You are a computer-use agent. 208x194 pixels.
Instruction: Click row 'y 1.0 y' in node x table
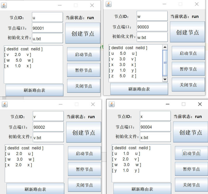[126, 170]
